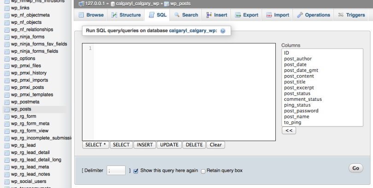Viewport: 373px width, 188px height.
Task: Select post_date_gmt in Columns list
Action: click(322, 70)
